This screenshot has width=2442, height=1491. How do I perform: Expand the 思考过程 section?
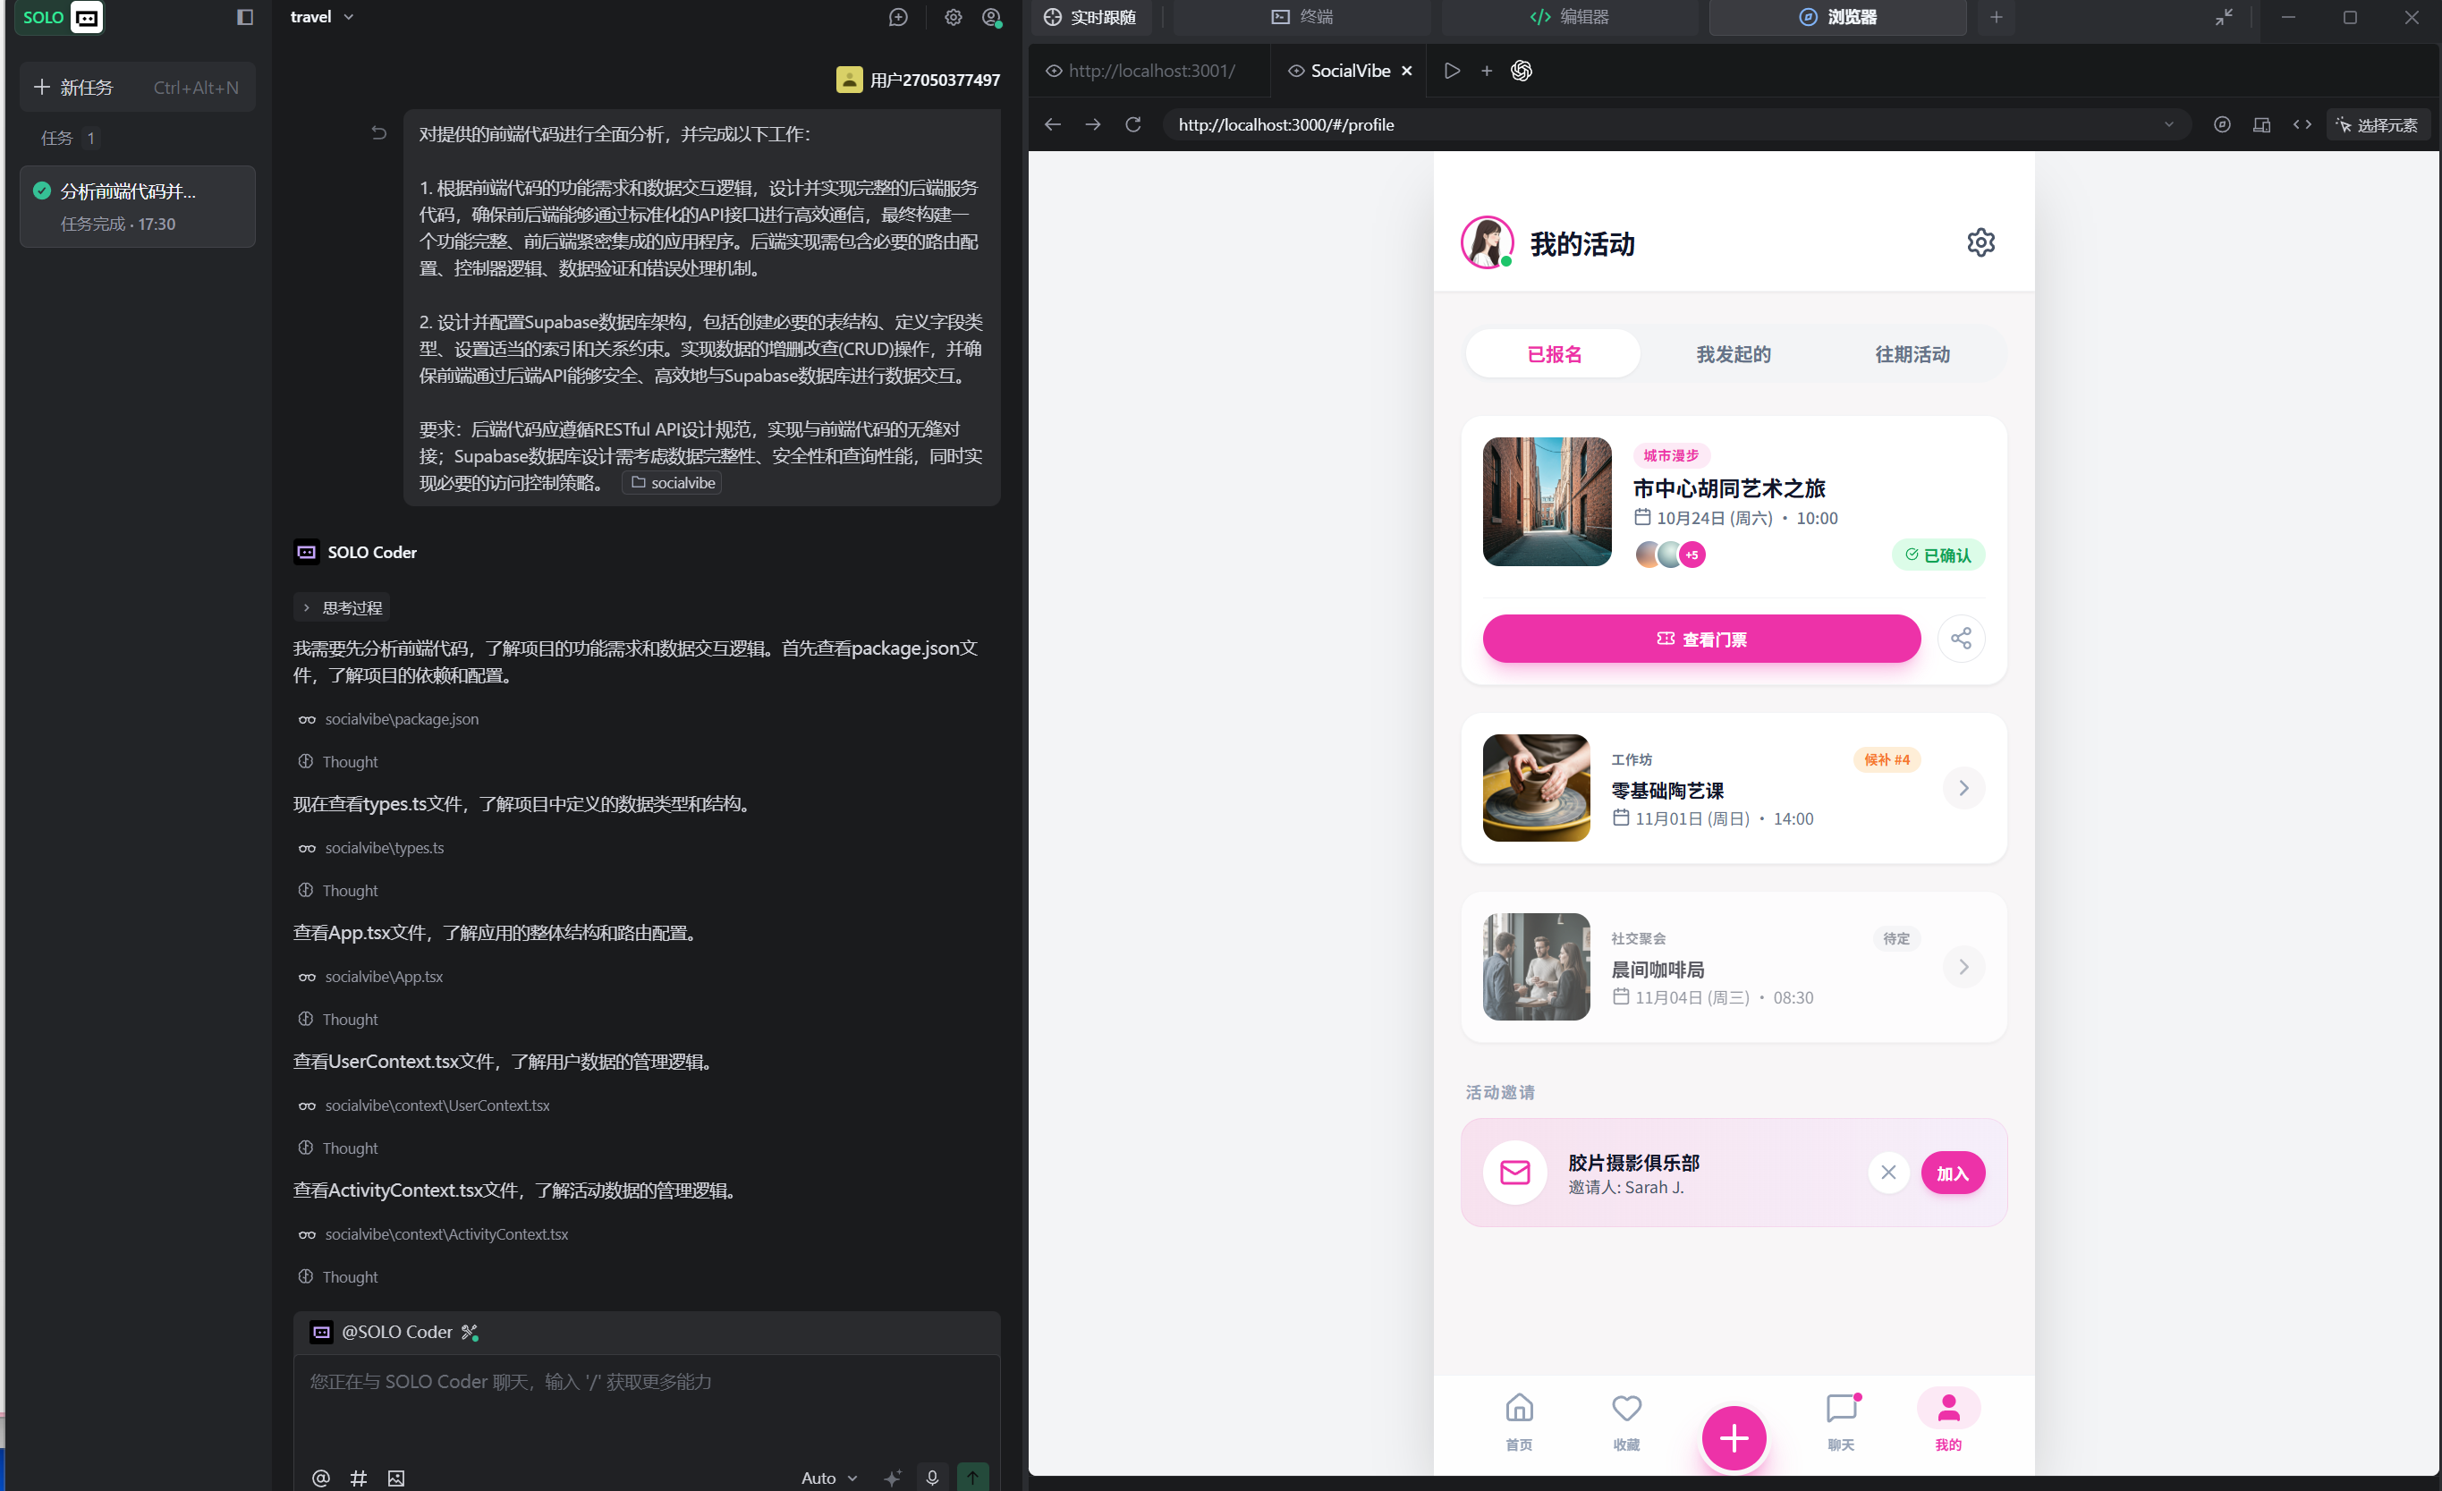coord(342,607)
